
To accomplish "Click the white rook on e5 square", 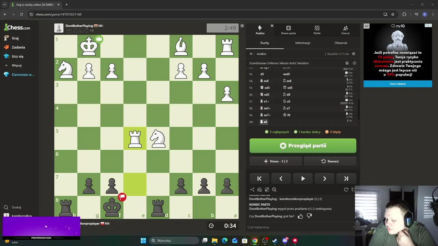I will point(135,138).
